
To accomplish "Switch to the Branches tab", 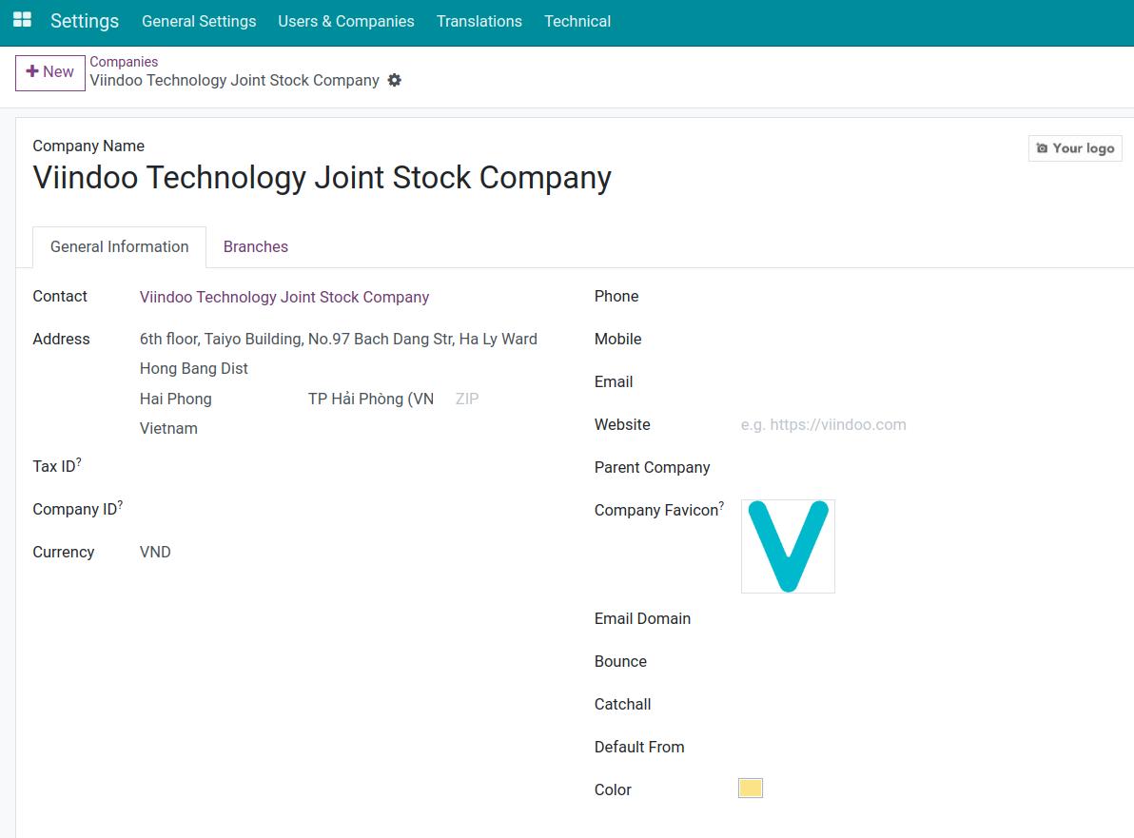I will [x=255, y=246].
